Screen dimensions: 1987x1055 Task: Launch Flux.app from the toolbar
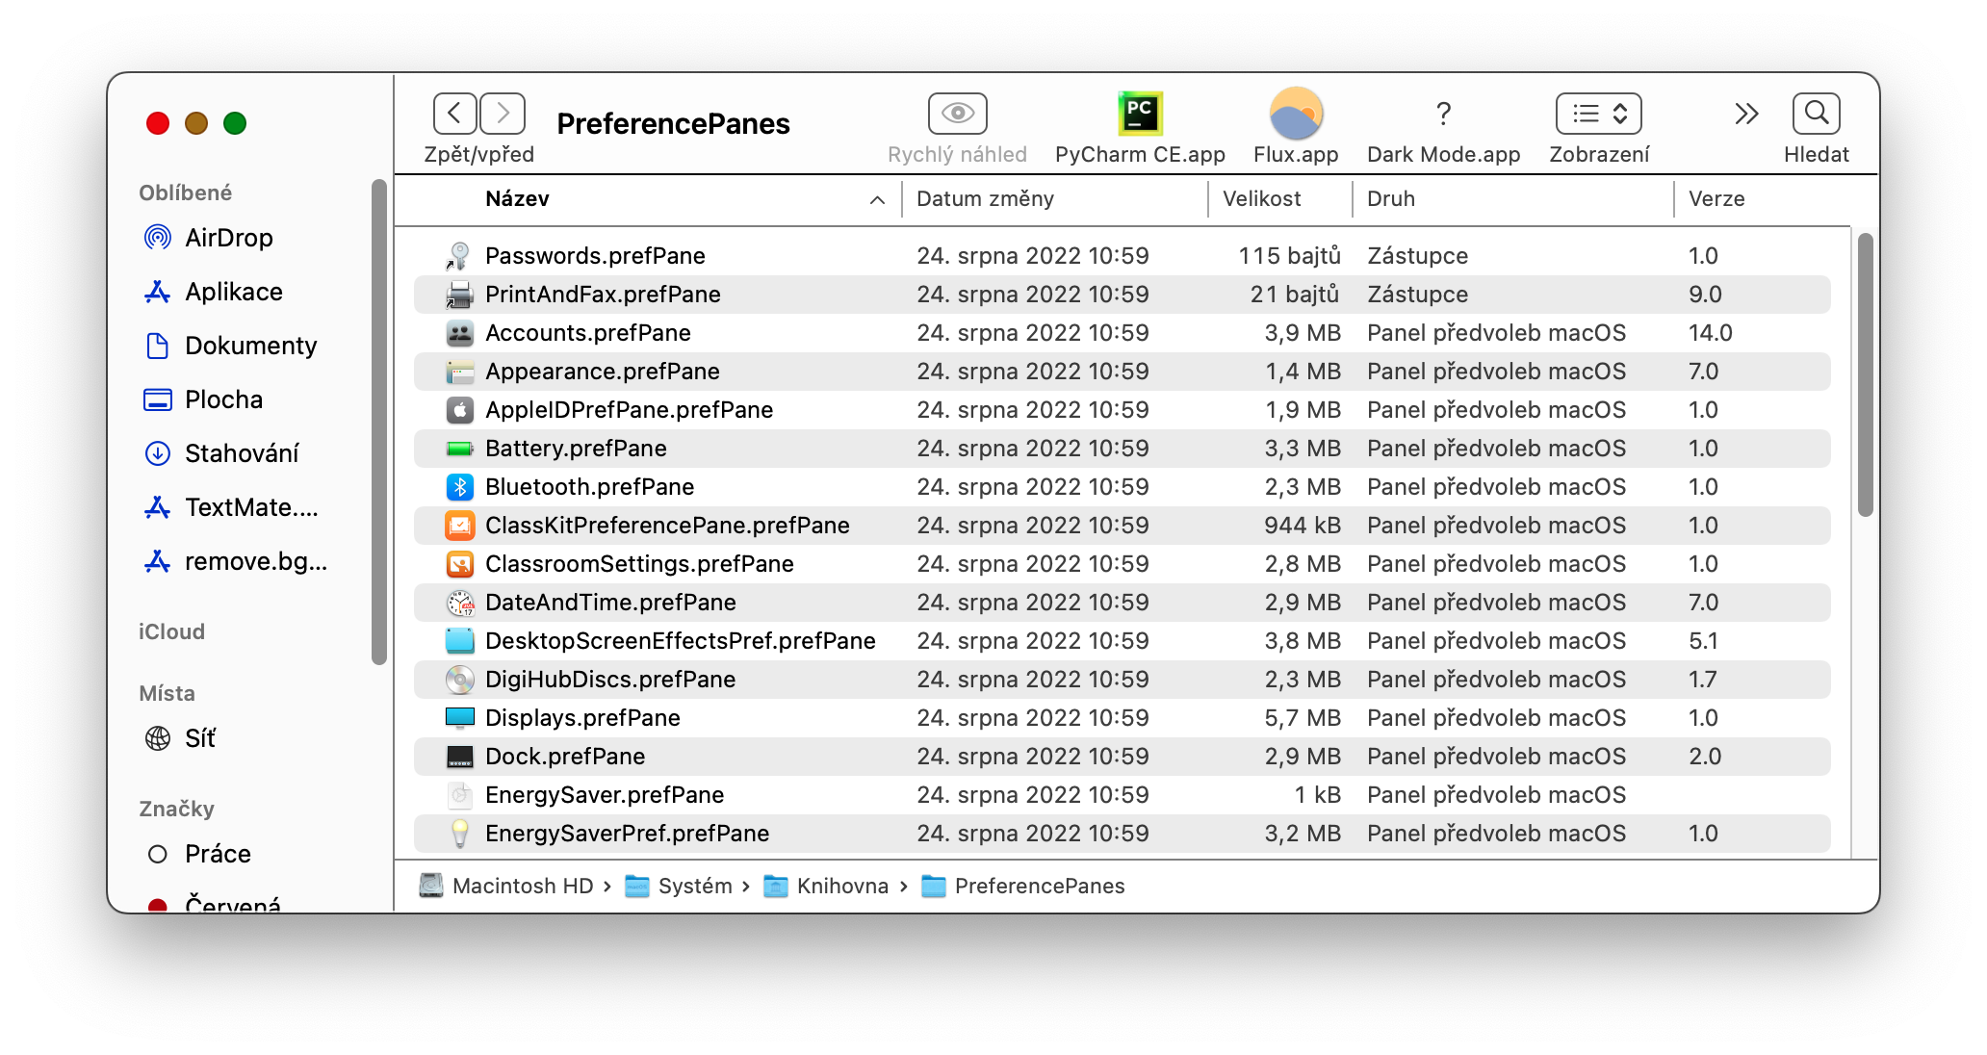(1296, 114)
